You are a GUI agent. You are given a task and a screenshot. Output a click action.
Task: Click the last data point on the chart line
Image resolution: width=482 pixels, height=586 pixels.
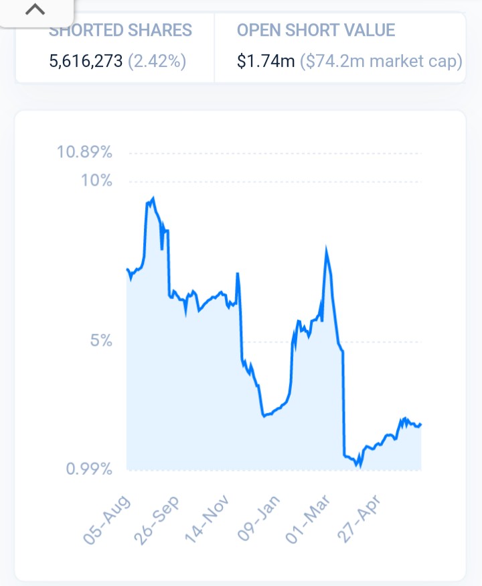point(421,424)
